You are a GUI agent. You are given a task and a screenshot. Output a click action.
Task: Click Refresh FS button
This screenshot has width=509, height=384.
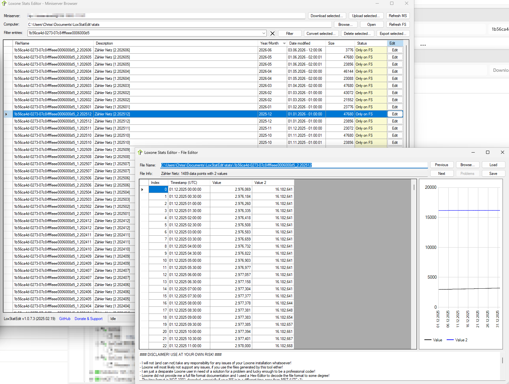pos(398,25)
